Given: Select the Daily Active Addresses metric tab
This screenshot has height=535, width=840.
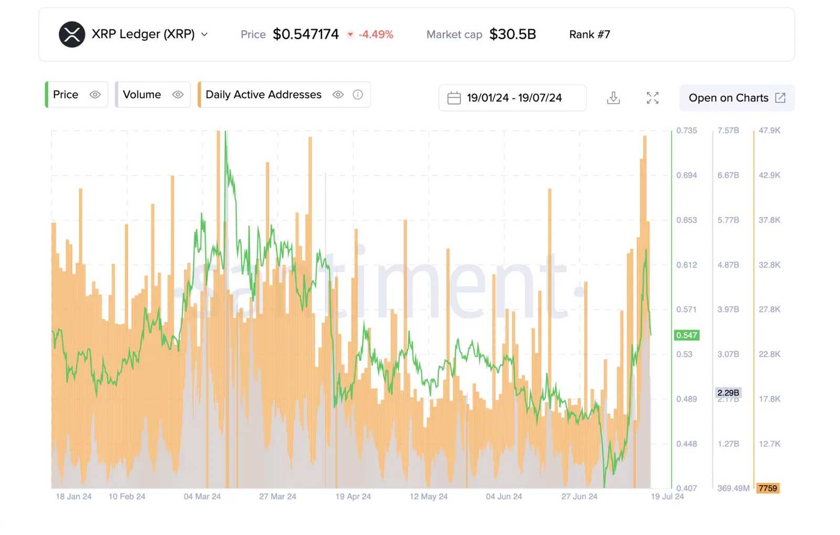Looking at the screenshot, I should coord(284,94).
